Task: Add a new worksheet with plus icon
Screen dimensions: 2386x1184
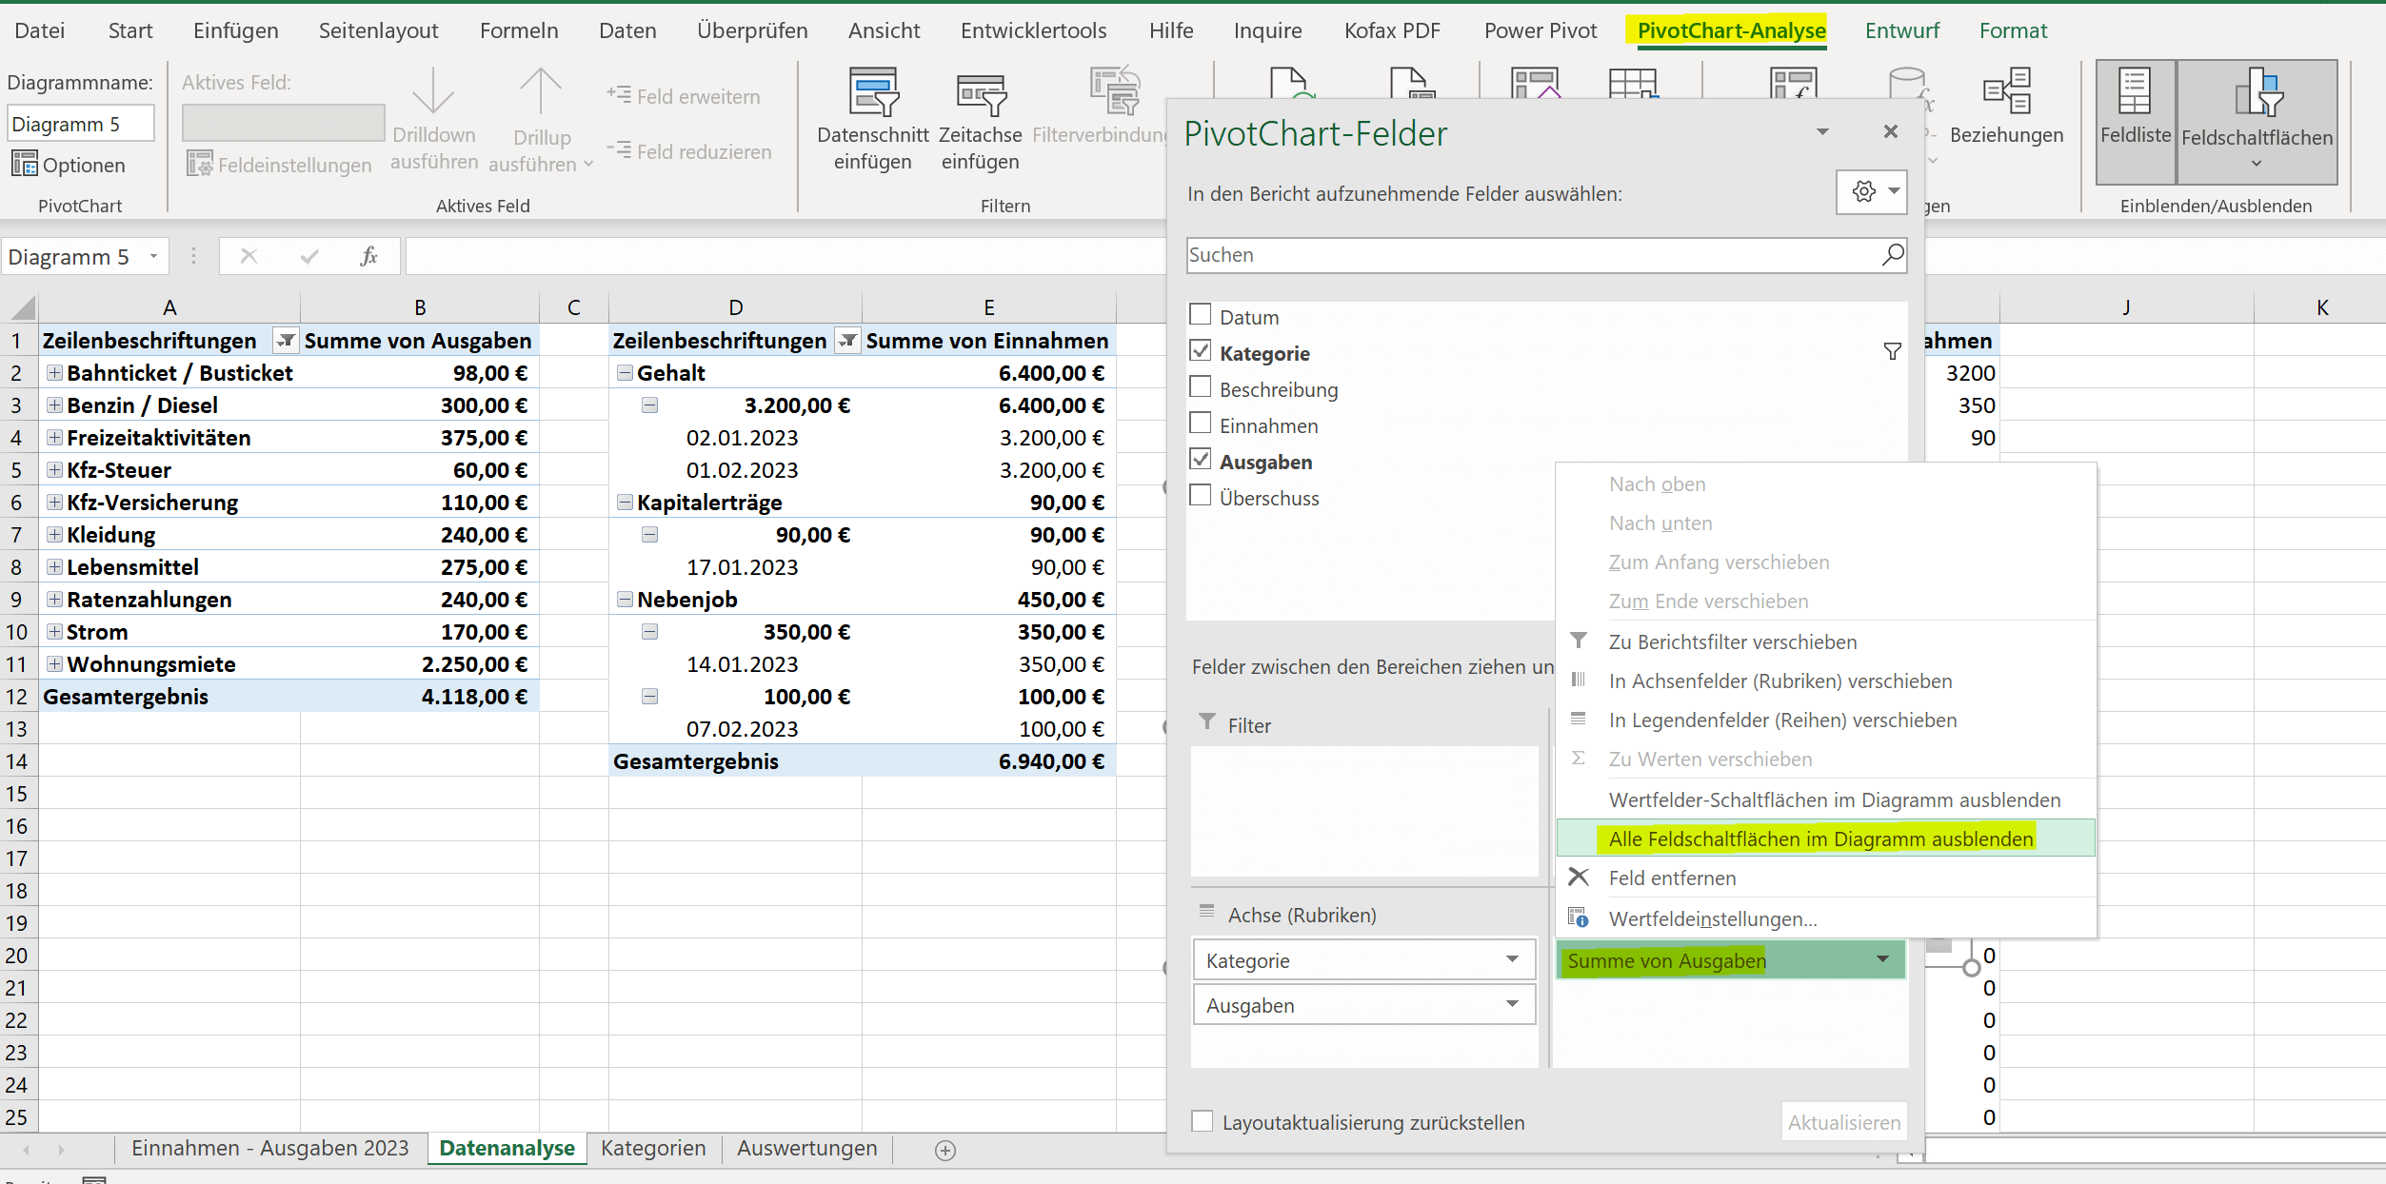Action: 944,1150
